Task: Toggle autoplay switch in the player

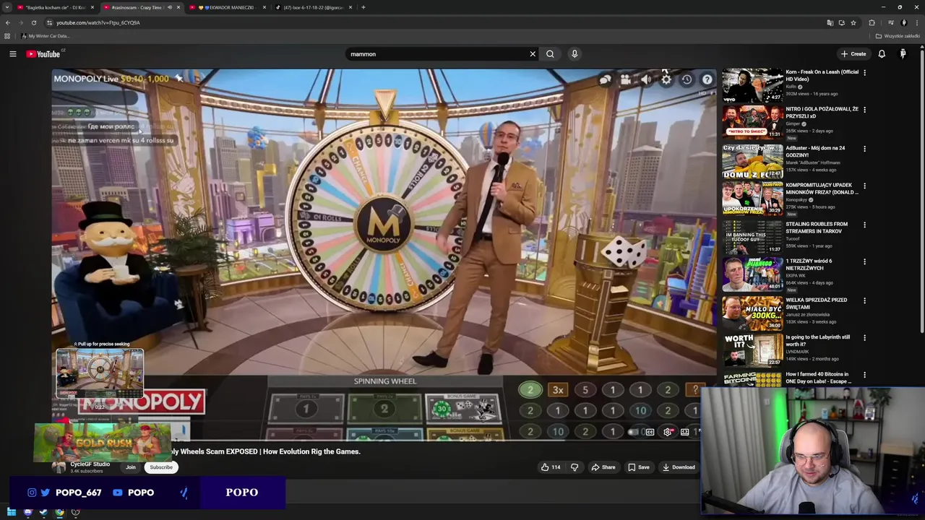Action: coord(634,432)
